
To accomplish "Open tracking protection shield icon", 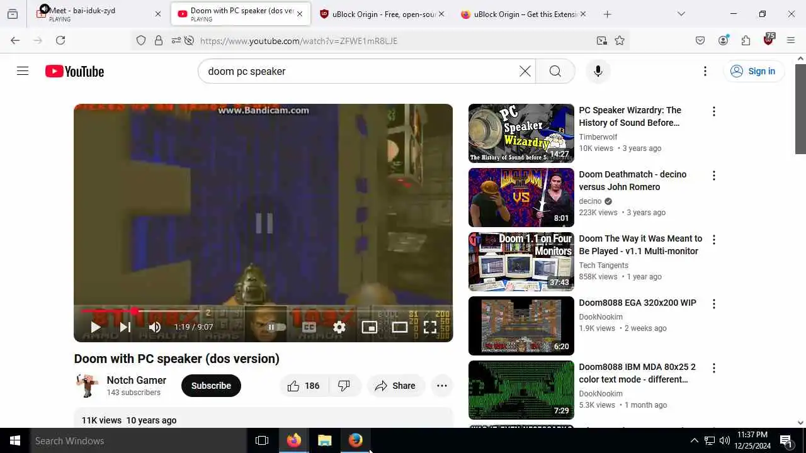I will [141, 40].
